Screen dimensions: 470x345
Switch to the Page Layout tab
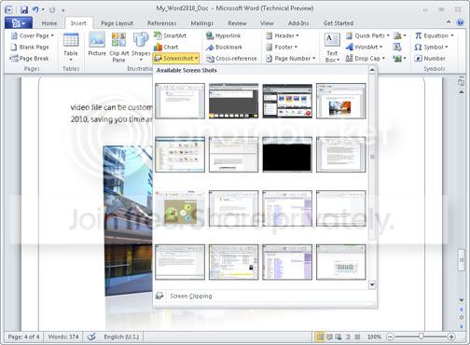pyautogui.click(x=117, y=23)
